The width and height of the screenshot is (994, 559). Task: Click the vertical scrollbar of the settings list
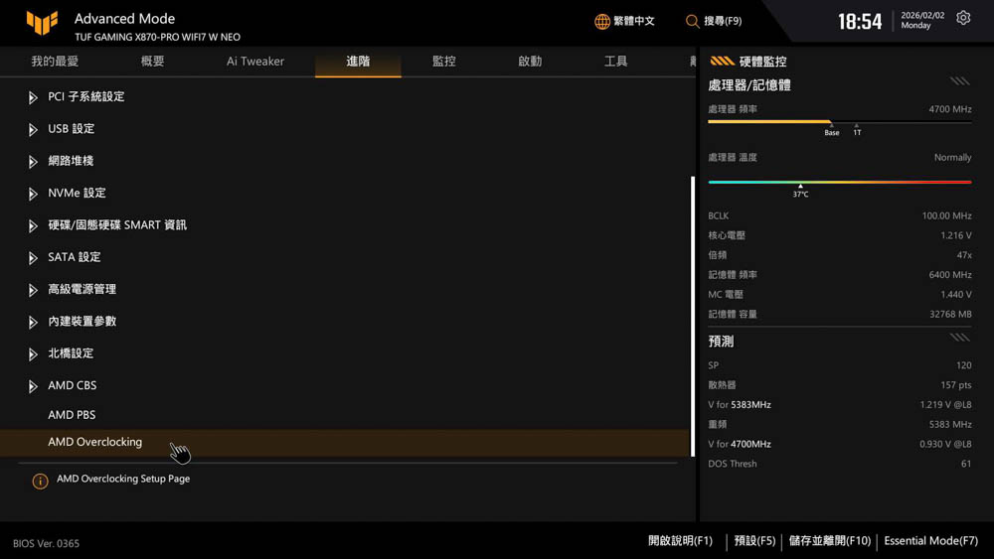coord(692,298)
